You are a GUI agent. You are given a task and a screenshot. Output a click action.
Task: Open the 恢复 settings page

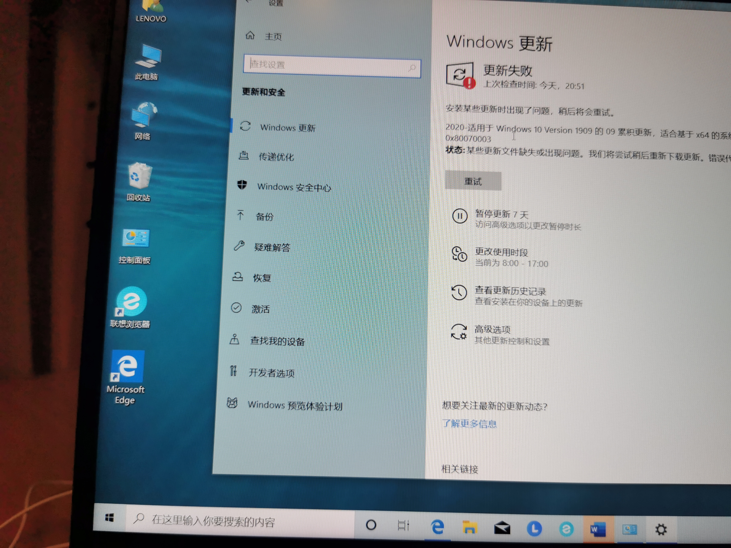pyautogui.click(x=262, y=278)
